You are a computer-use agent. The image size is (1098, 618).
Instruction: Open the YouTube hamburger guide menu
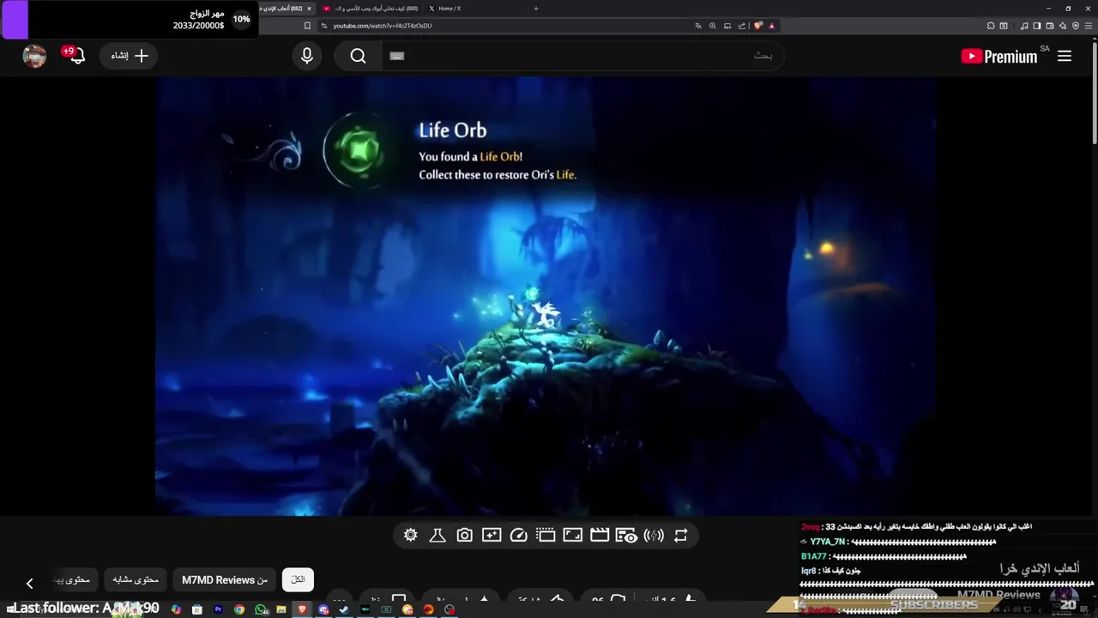1065,56
